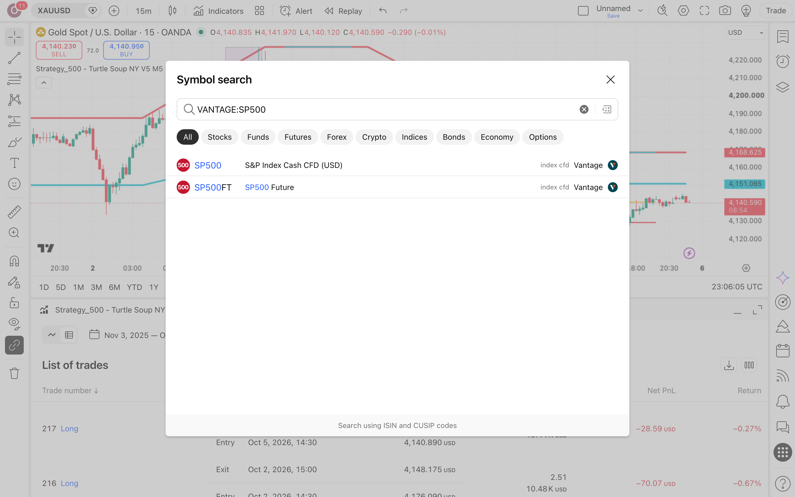Sort by Trade number column

70,390
